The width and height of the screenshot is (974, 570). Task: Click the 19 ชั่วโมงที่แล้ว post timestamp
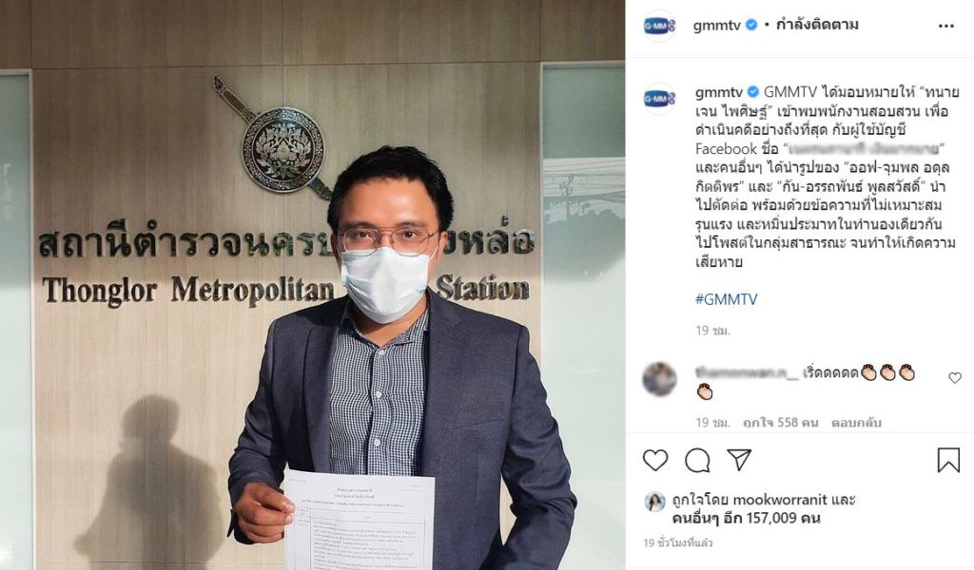point(677,542)
